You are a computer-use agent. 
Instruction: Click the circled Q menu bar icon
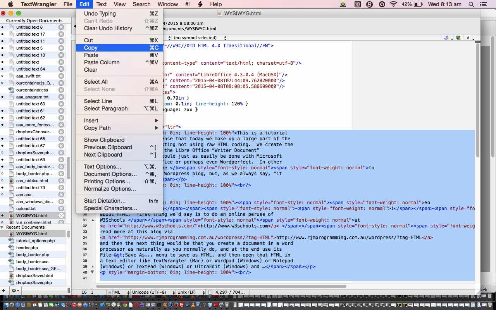coord(382,4)
